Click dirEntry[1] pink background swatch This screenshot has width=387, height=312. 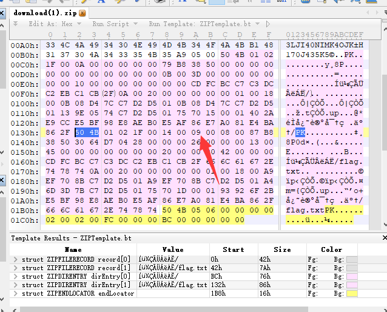pyautogui.click(x=352, y=285)
